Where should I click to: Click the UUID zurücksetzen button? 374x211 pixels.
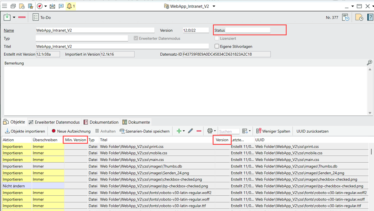pos(312,131)
